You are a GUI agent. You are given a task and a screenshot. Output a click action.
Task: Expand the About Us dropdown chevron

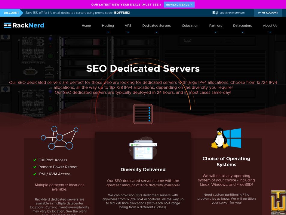click(270, 32)
